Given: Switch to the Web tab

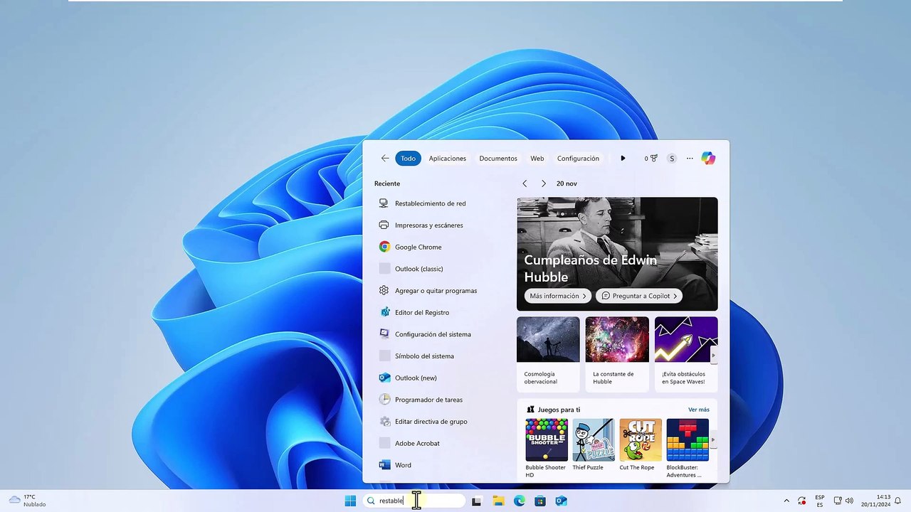Looking at the screenshot, I should pos(537,159).
